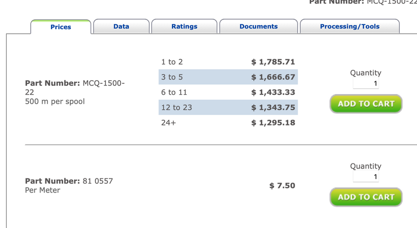Open the Prices tab
This screenshot has width=417, height=228.
(60, 27)
